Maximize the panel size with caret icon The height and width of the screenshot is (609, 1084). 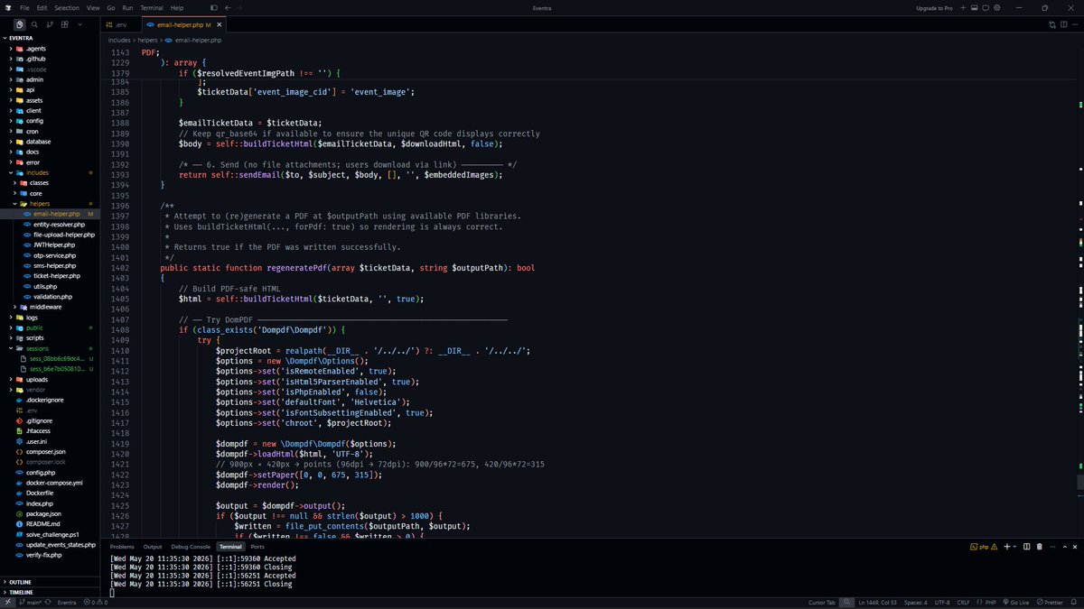(x=1063, y=547)
